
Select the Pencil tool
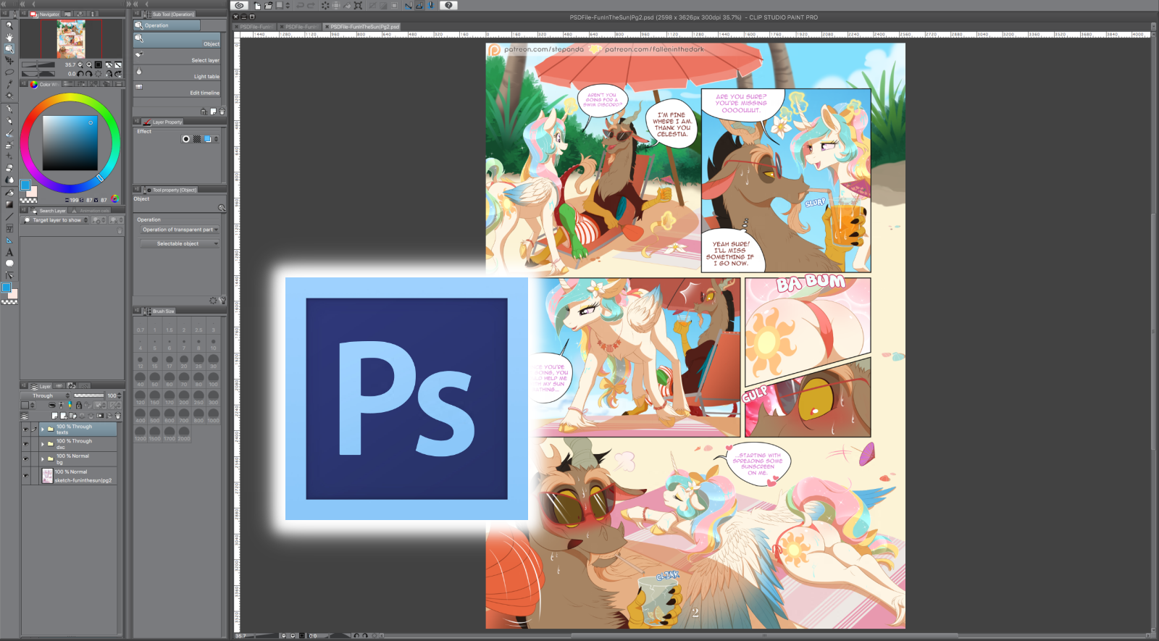(9, 121)
